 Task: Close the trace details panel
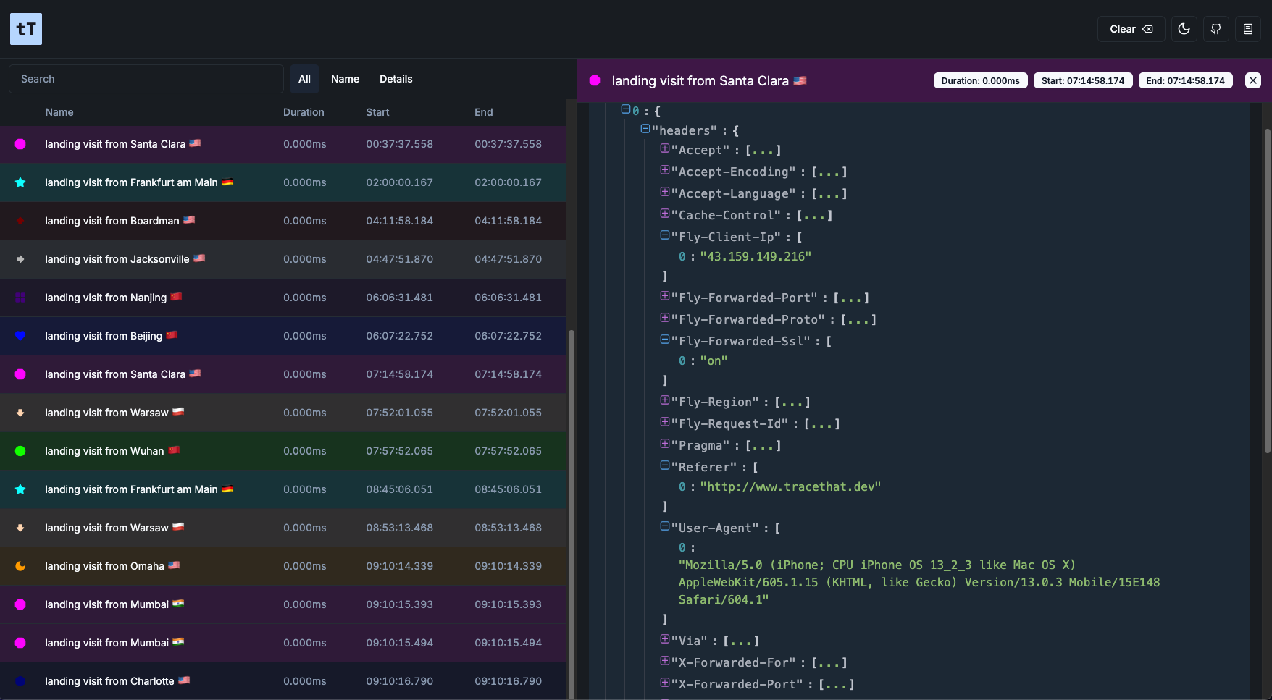click(x=1253, y=80)
